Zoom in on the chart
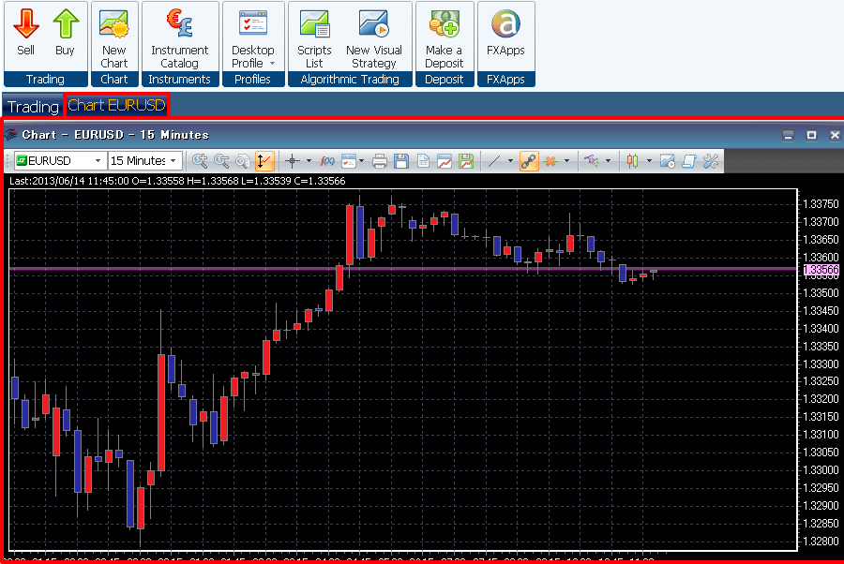The height and width of the screenshot is (564, 844). (x=201, y=161)
